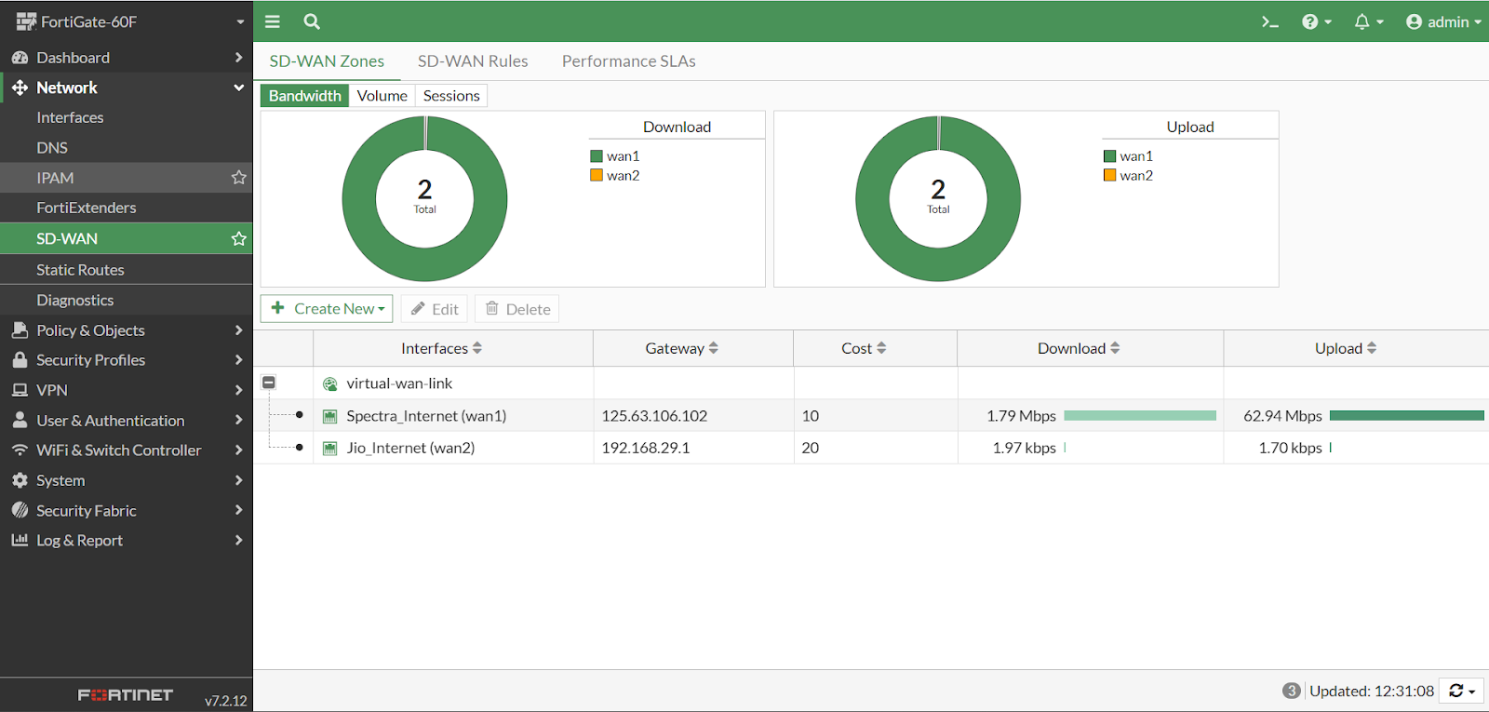Select the Jio_Internet (wan2) row
Viewport: 1489px width, 712px height.
(x=871, y=448)
